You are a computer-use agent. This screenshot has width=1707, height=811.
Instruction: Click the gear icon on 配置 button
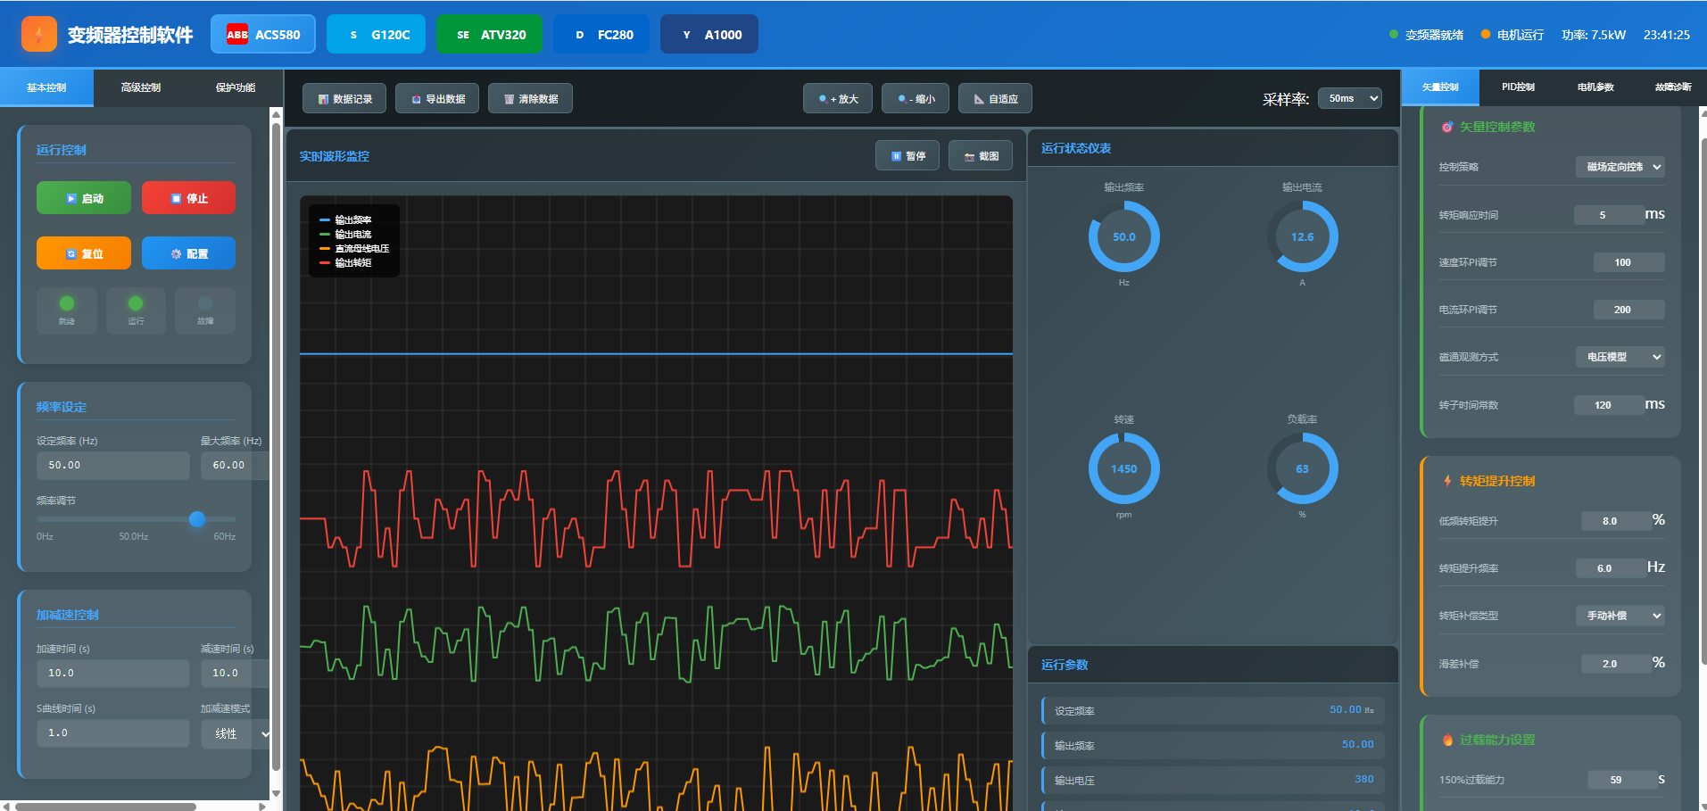point(176,254)
